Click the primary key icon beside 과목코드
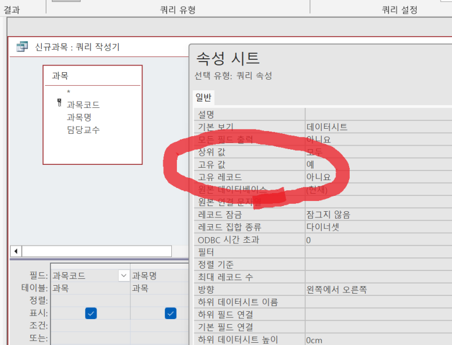The height and width of the screenshot is (345, 452). tap(59, 103)
